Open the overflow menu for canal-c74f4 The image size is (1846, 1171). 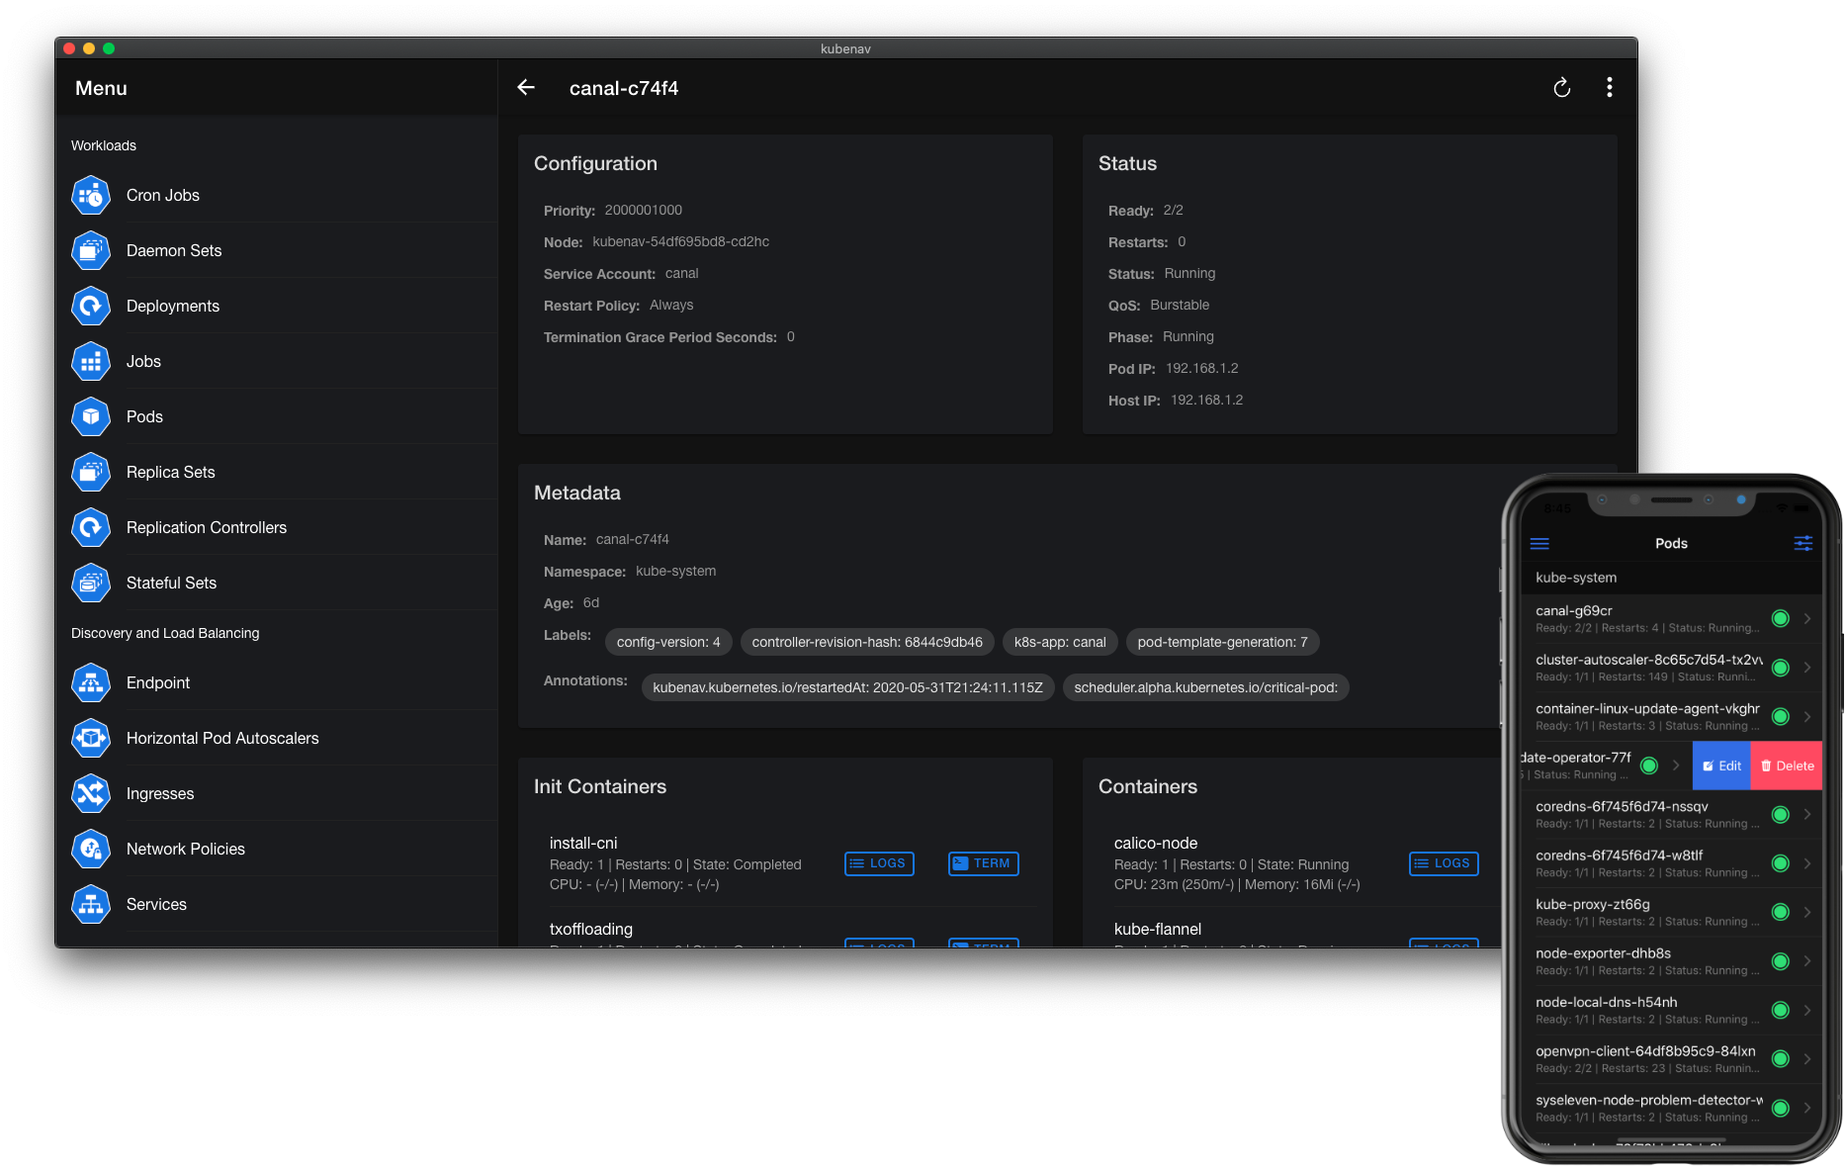[1609, 87]
